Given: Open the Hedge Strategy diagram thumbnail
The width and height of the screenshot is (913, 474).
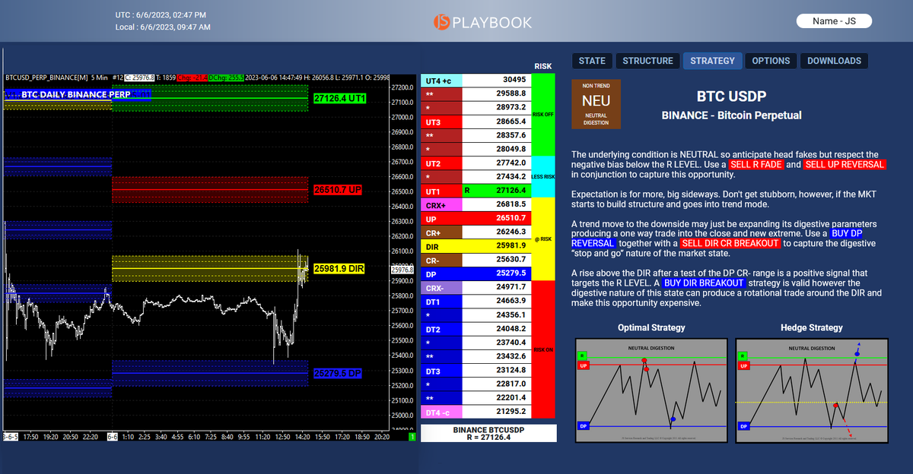Looking at the screenshot, I should (811, 390).
